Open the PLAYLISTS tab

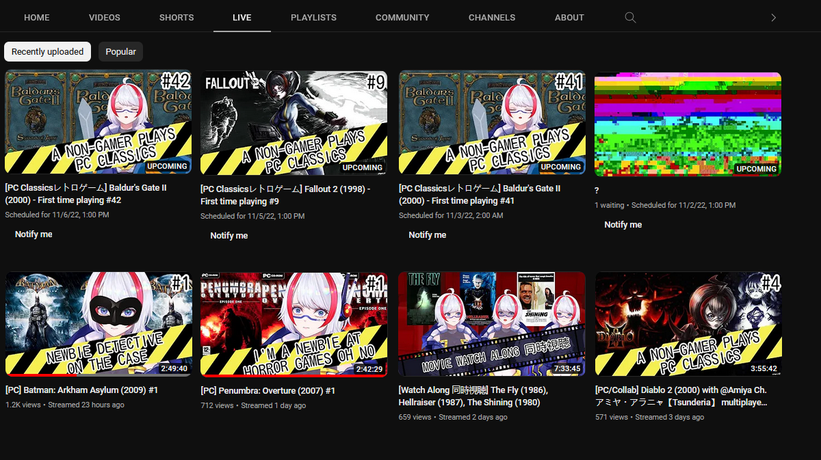pyautogui.click(x=313, y=17)
